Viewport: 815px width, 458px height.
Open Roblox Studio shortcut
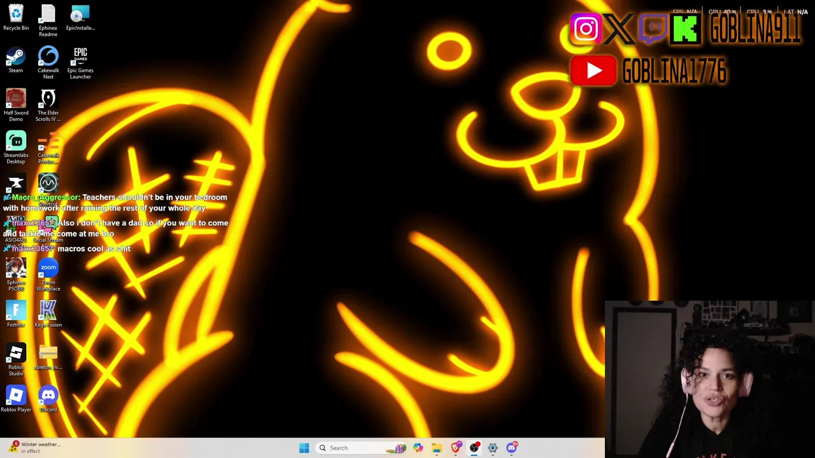(x=16, y=360)
